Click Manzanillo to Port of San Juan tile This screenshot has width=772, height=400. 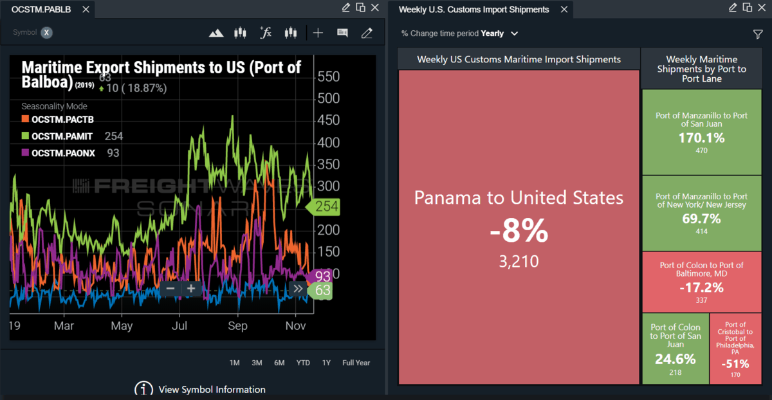(701, 132)
